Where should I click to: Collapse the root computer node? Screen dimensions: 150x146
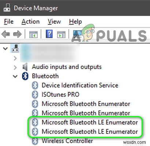[x=5, y=49]
